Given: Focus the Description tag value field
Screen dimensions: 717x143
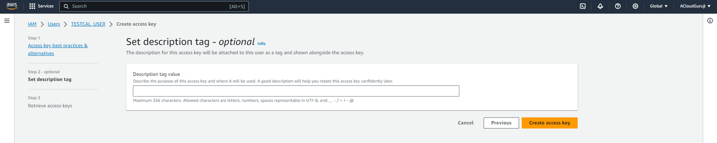Looking at the screenshot, I should (296, 91).
